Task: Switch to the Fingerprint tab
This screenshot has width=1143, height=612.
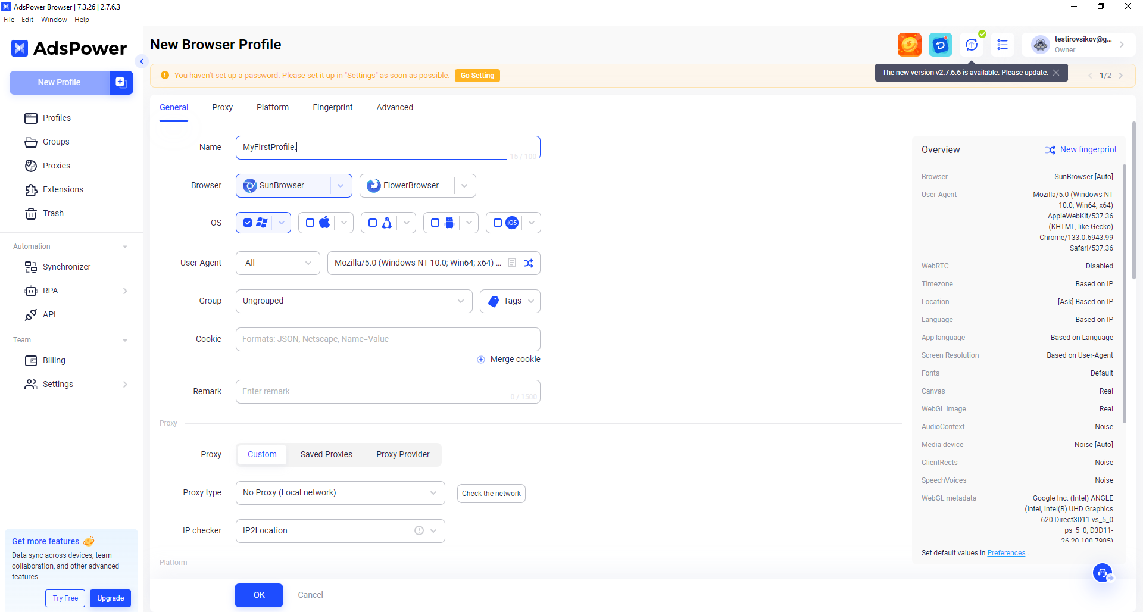Action: (332, 108)
